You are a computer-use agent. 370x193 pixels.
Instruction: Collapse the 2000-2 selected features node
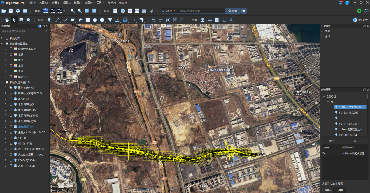(x=324, y=96)
